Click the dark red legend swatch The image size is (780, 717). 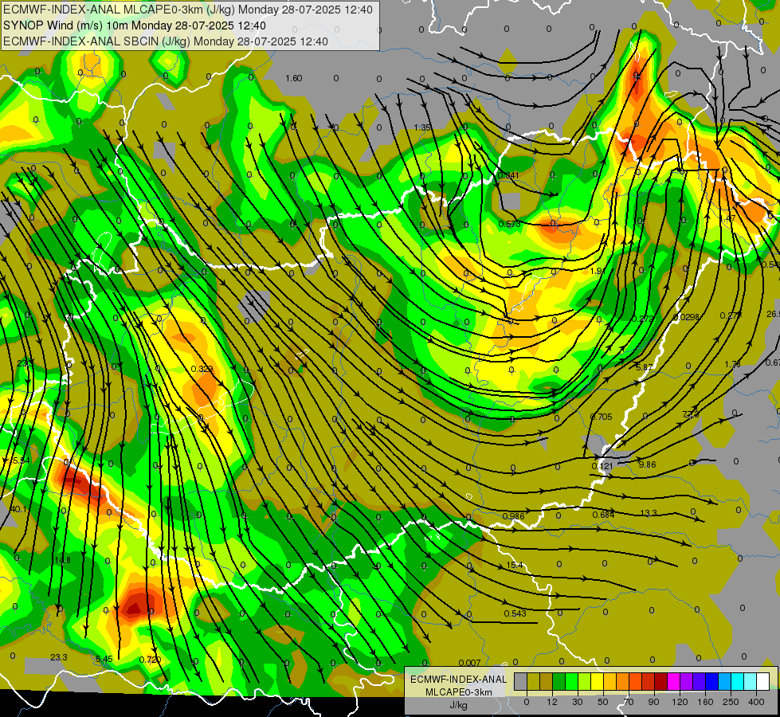click(x=660, y=682)
